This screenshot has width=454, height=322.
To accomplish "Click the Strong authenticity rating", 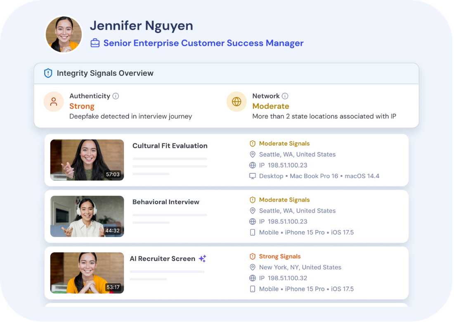I will (82, 106).
